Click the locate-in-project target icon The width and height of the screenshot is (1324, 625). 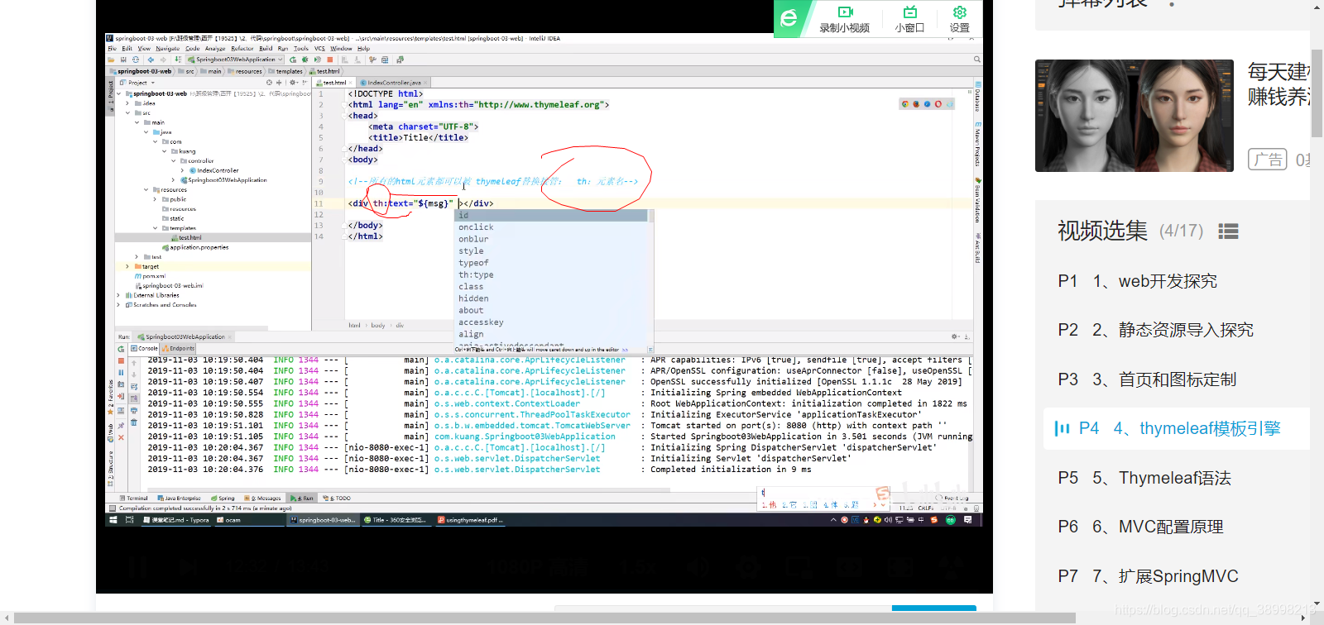click(x=269, y=83)
